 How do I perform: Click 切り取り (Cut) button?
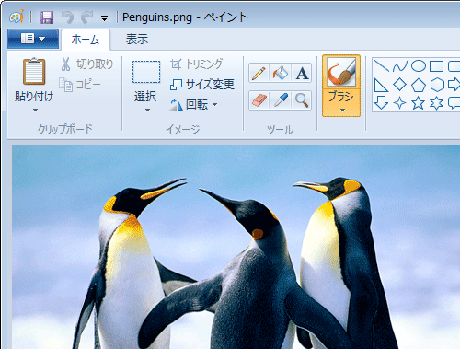click(x=87, y=64)
